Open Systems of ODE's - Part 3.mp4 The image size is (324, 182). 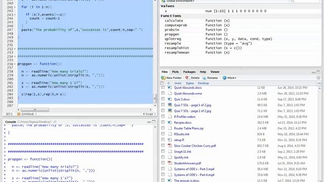tap(194, 169)
